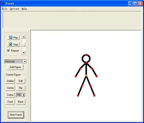Send figure to Back
144x123 pixels.
[x=20, y=102]
